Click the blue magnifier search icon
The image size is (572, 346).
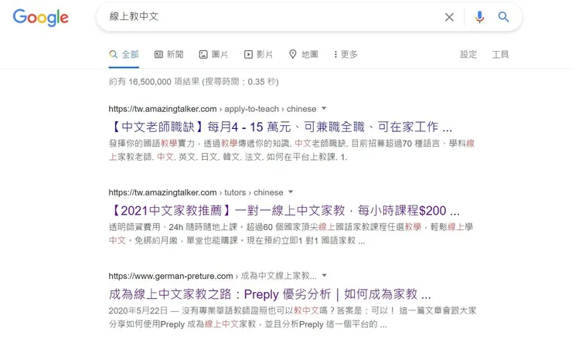pyautogui.click(x=503, y=17)
